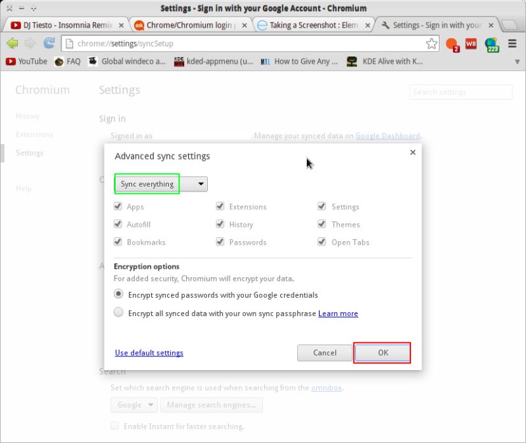Reload the page with the refresh icon
The width and height of the screenshot is (526, 443).
click(48, 43)
